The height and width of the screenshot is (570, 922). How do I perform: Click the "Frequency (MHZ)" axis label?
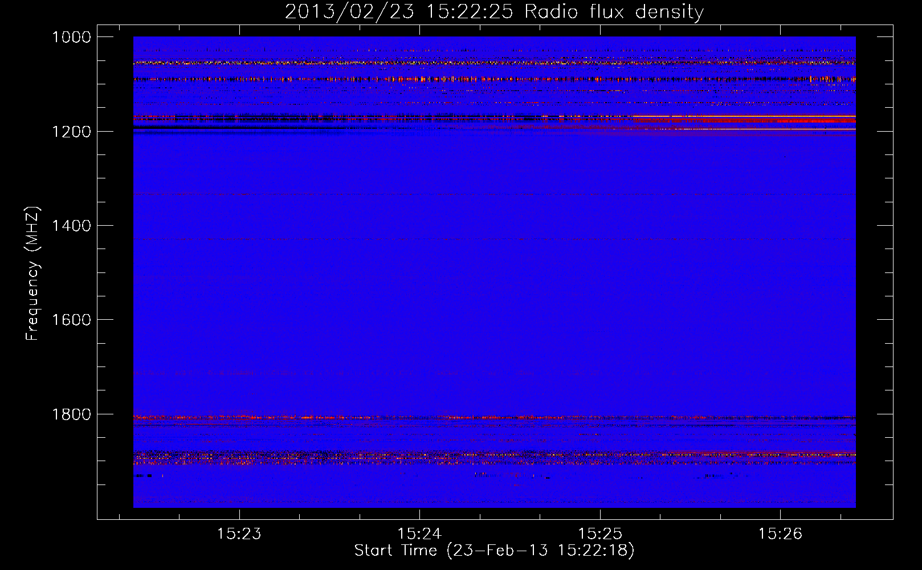pyautogui.click(x=32, y=274)
